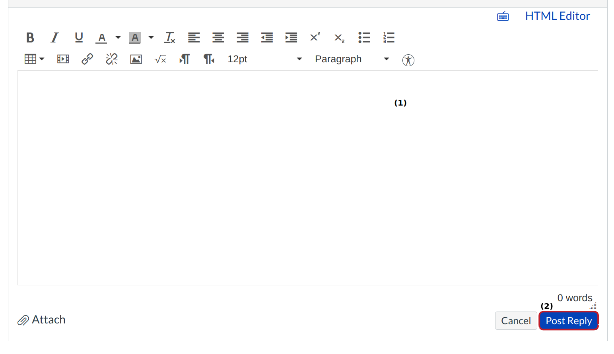Insert a hyperlink
Image resolution: width=614 pixels, height=354 pixels.
(87, 59)
